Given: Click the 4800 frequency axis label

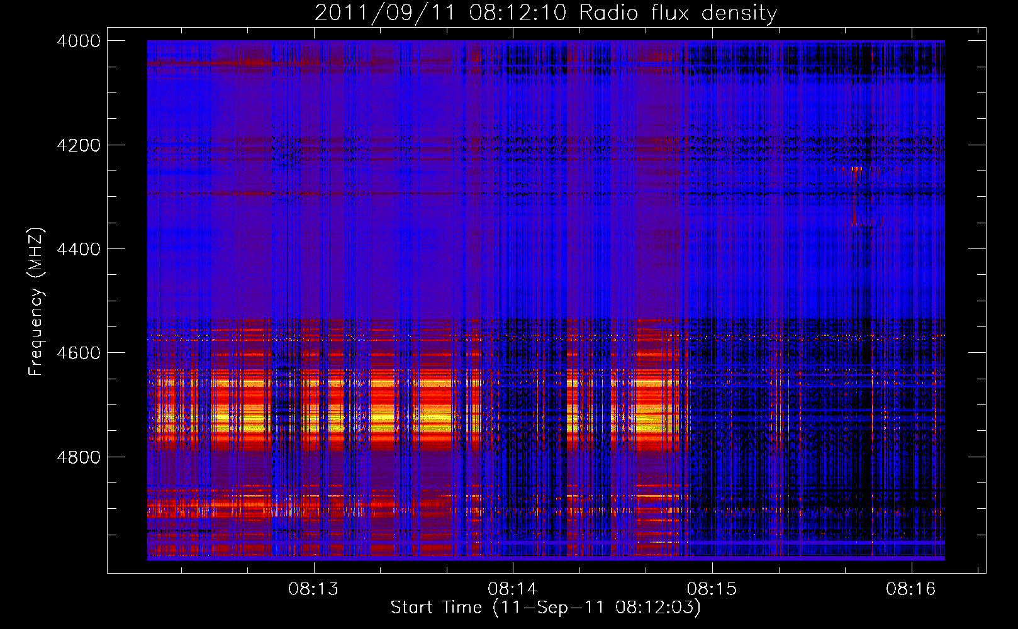Looking at the screenshot, I should click(79, 457).
